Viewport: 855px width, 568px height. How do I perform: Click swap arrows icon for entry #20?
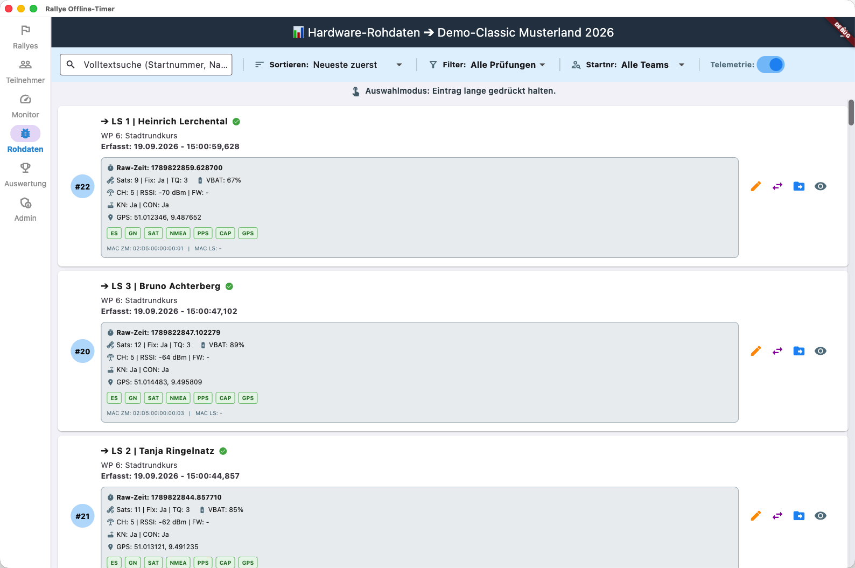777,351
